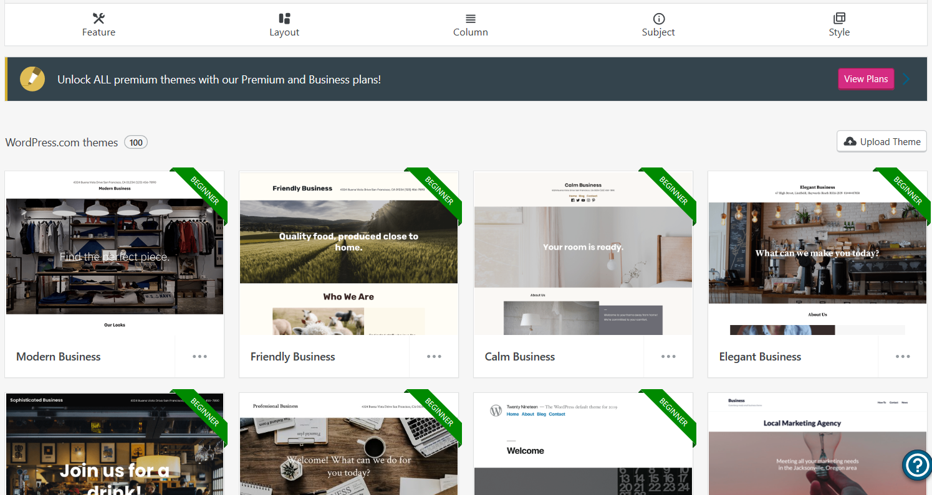
Task: Open the Style filter tab
Action: [x=839, y=25]
